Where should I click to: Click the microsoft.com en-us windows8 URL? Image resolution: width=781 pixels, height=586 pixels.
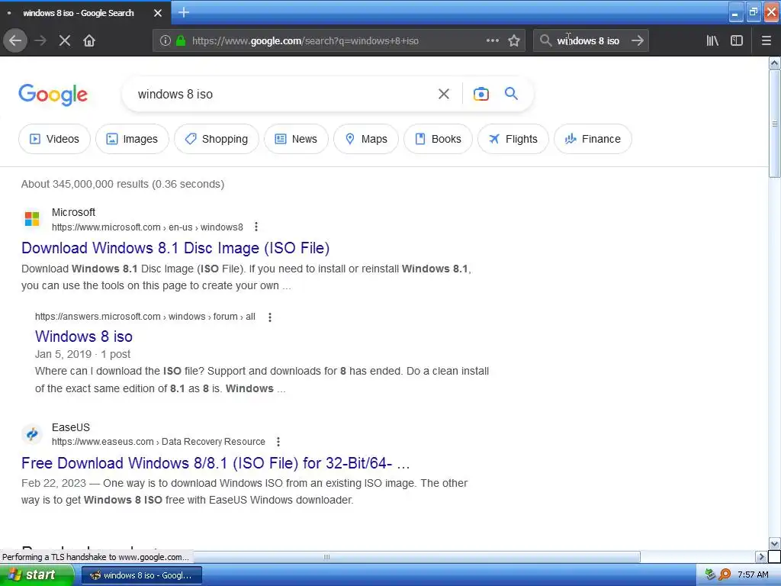tap(147, 227)
